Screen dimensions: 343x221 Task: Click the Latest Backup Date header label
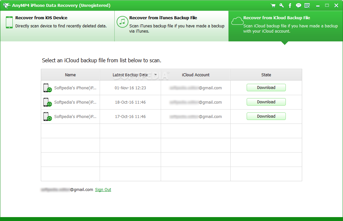click(130, 75)
